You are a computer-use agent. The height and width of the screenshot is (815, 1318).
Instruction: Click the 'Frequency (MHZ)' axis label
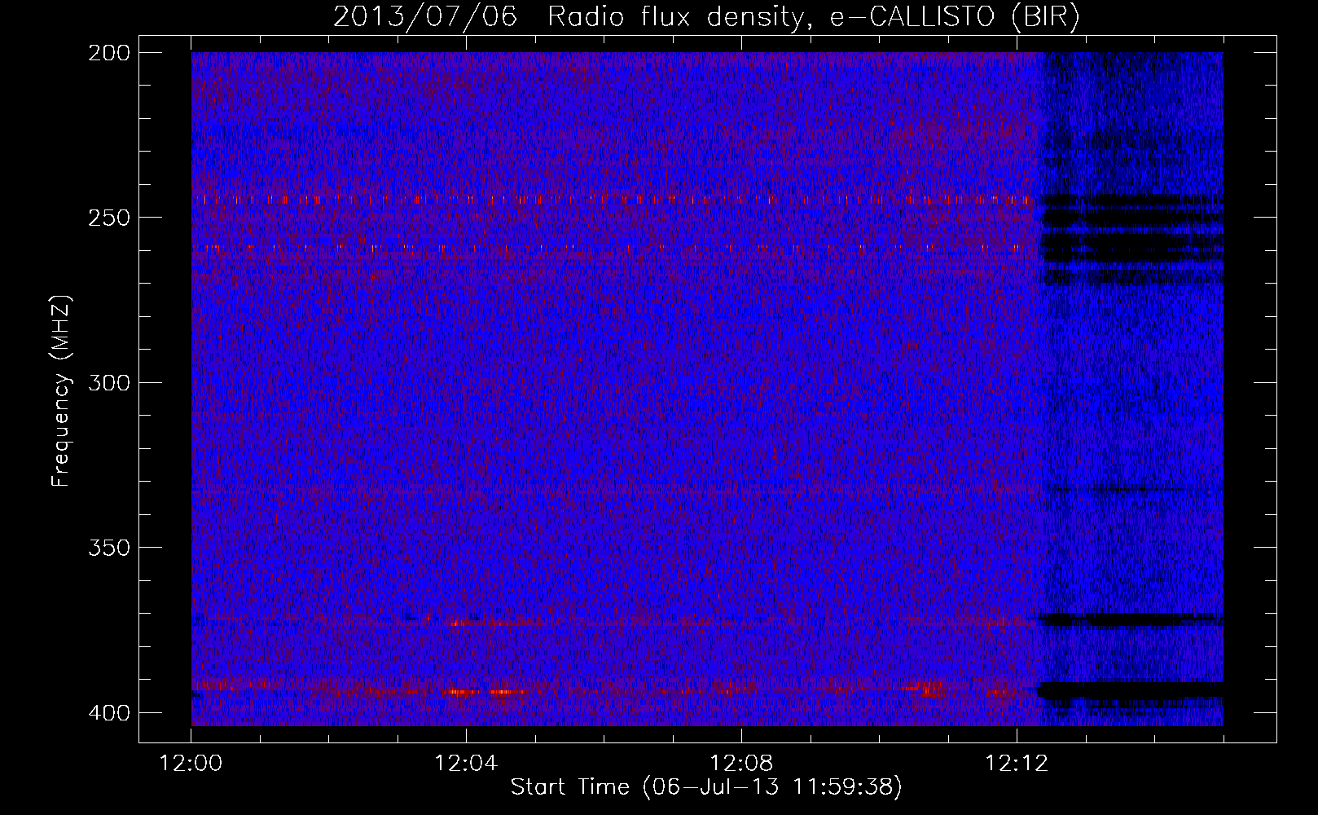(x=61, y=390)
